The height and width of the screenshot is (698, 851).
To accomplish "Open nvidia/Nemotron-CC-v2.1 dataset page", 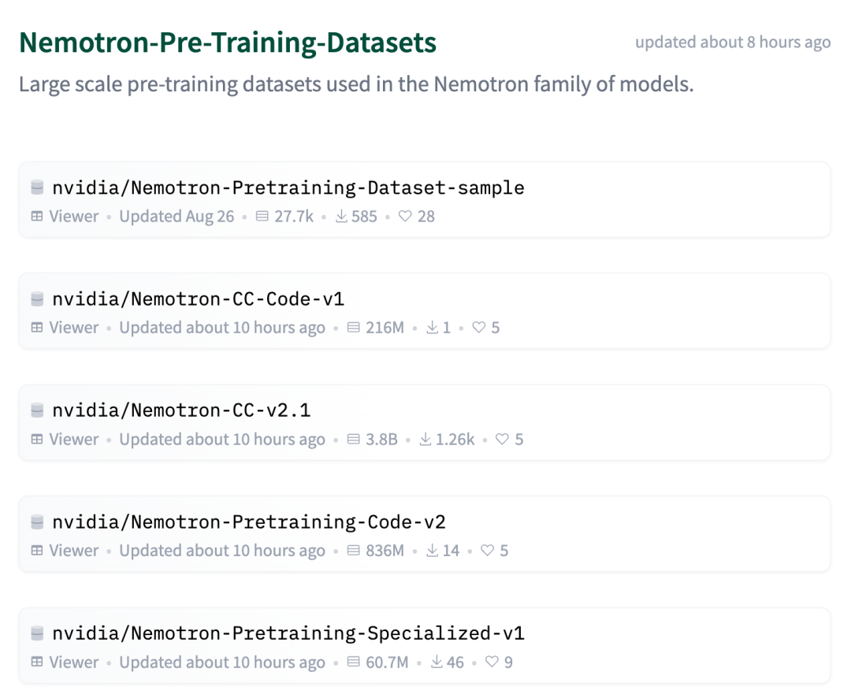I will [181, 410].
